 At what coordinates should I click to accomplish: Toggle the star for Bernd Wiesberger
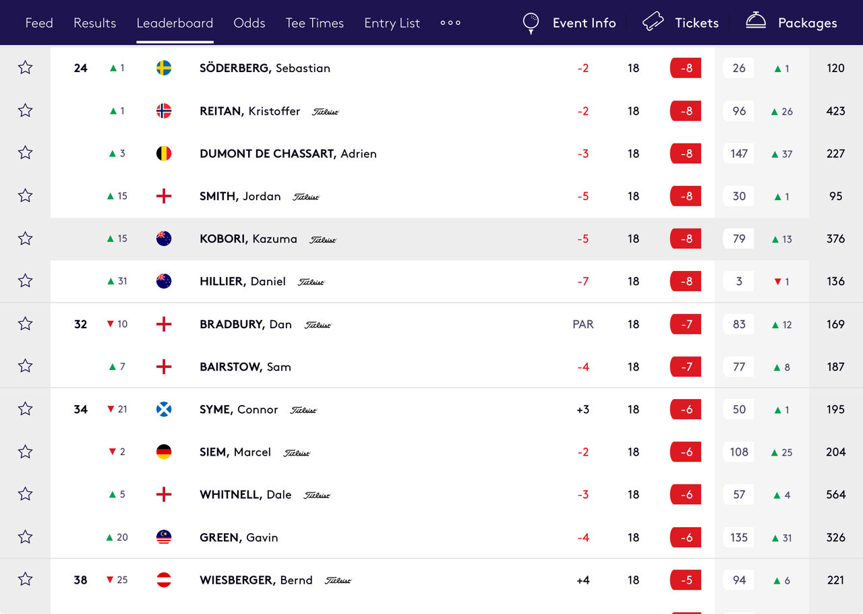[x=25, y=579]
